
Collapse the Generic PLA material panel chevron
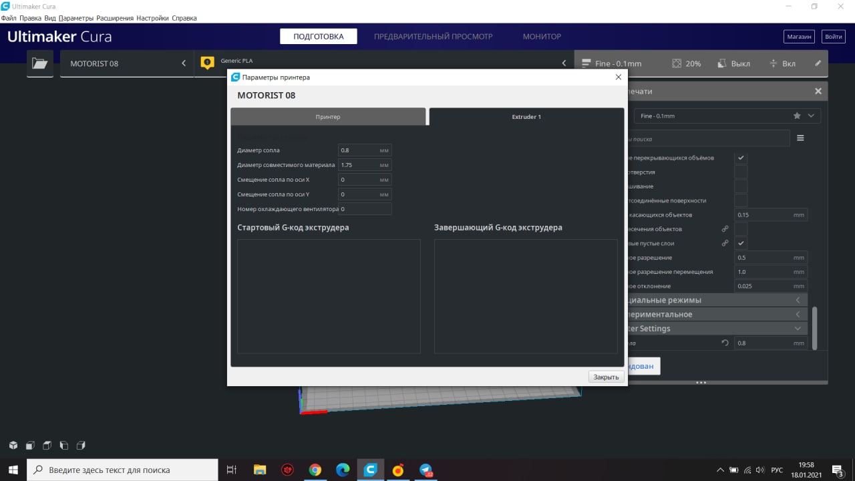pyautogui.click(x=564, y=63)
